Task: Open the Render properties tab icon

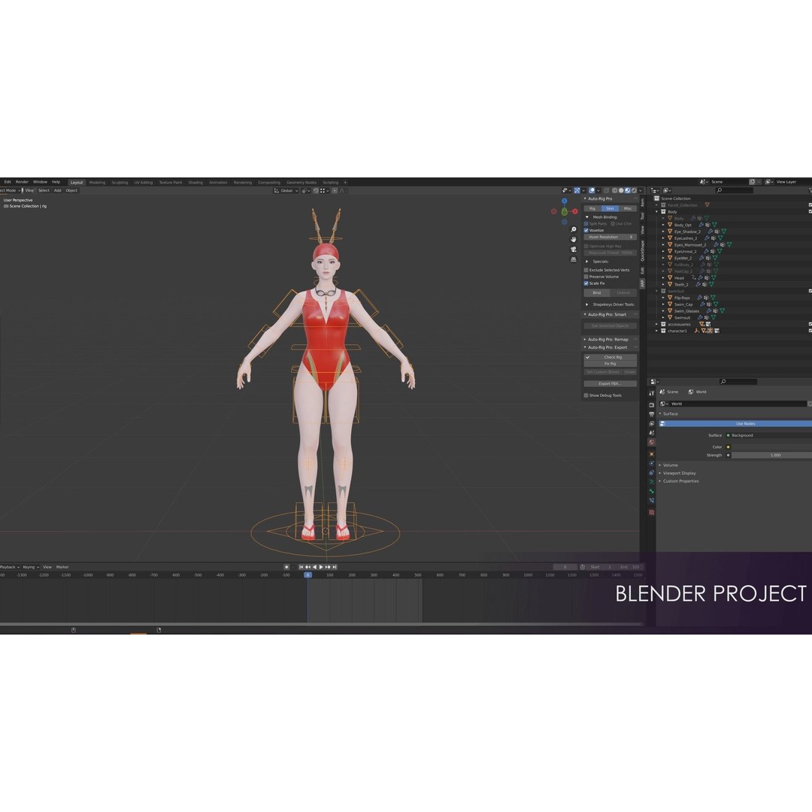Action: coord(651,405)
